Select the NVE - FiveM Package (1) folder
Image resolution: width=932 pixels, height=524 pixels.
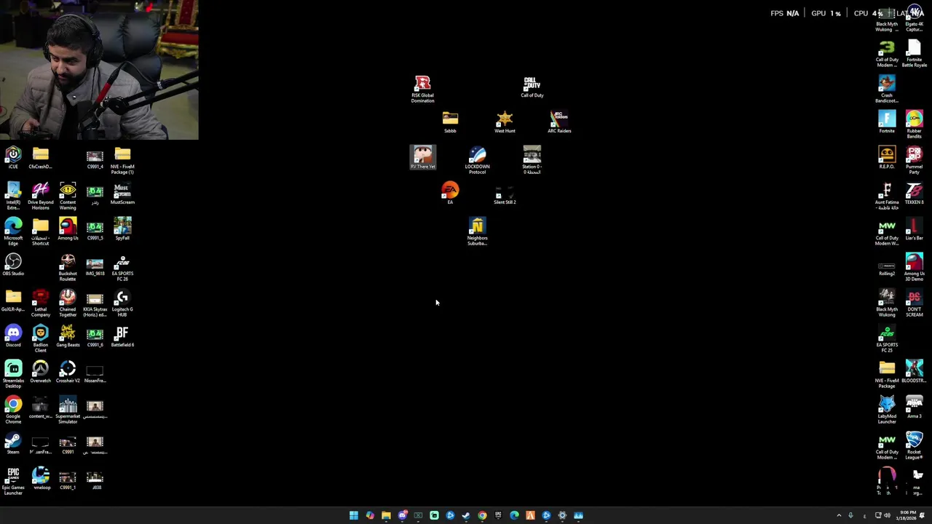[122, 161]
